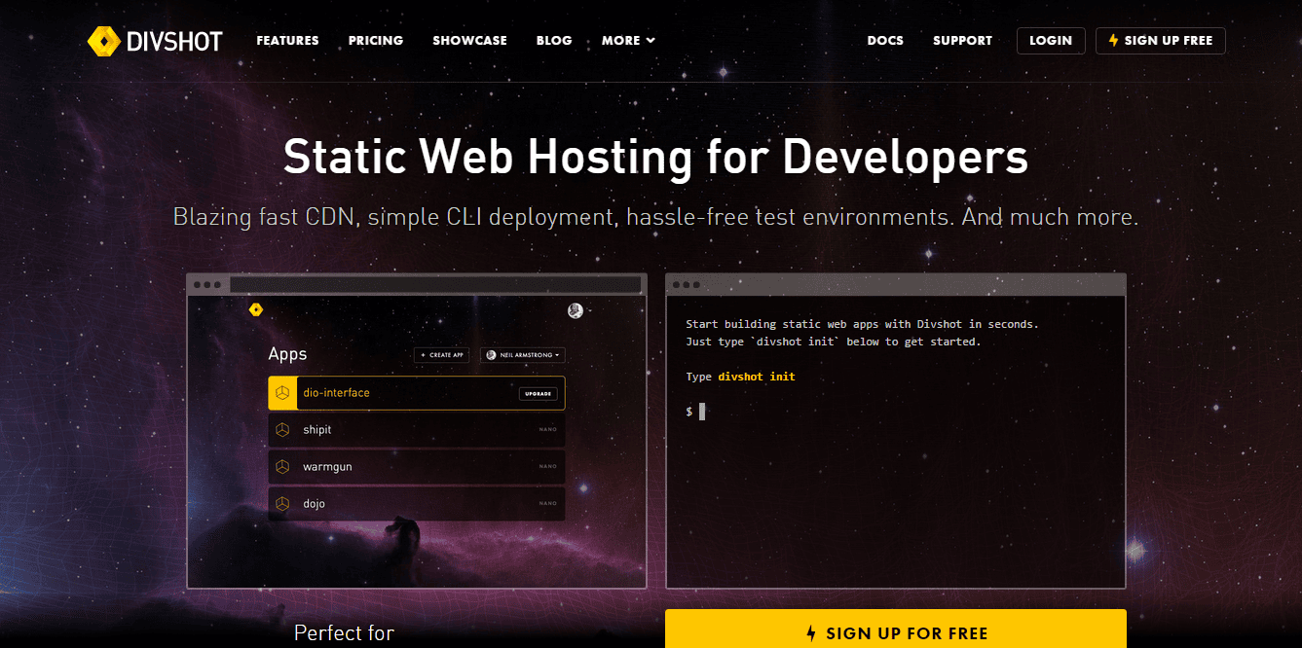Image resolution: width=1302 pixels, height=648 pixels.
Task: Expand the MORE menu in the navigation
Action: (x=628, y=41)
